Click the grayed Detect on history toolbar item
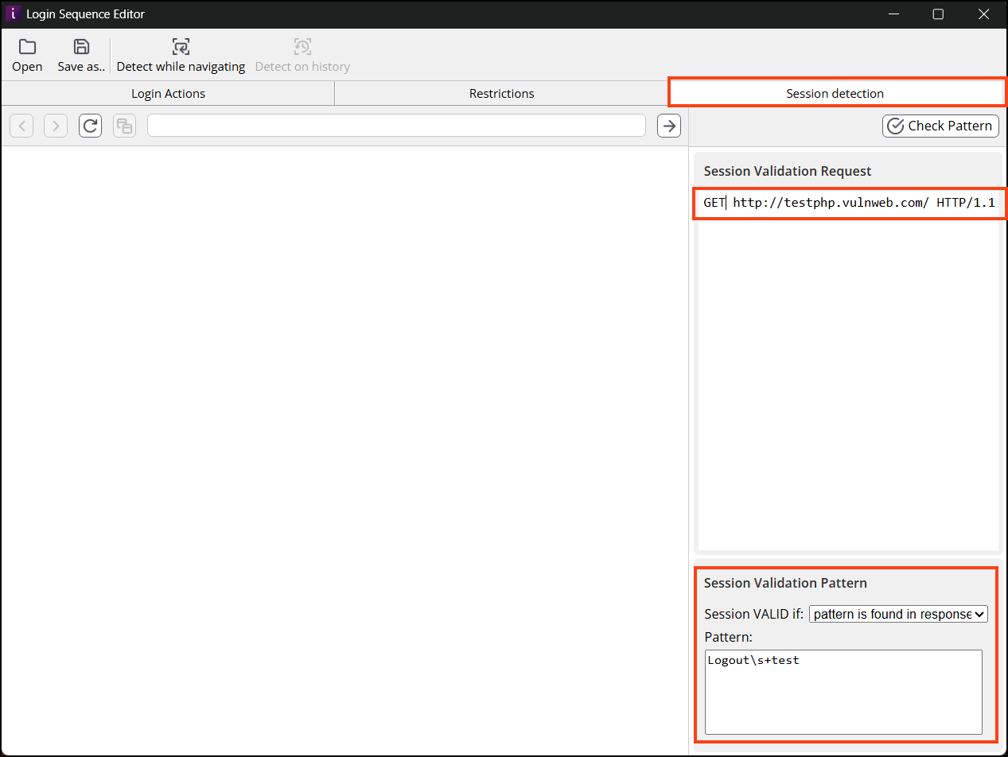 click(302, 54)
